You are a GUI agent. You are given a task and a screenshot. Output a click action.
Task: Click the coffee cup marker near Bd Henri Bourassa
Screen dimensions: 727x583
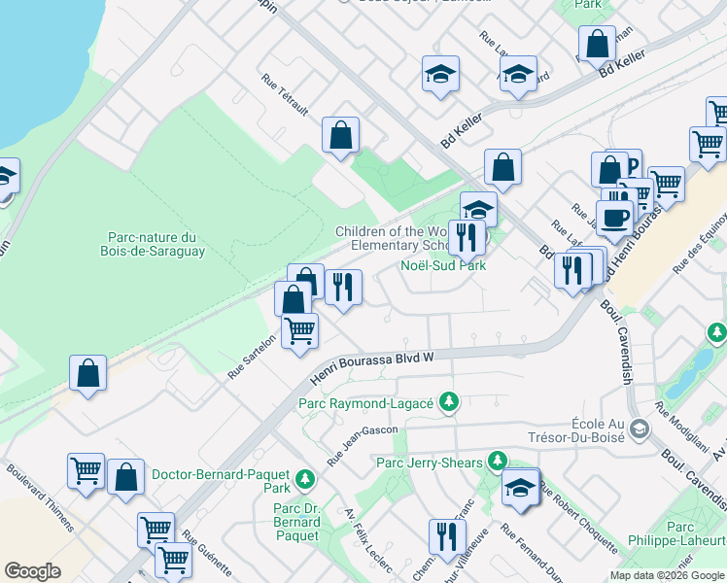click(615, 219)
